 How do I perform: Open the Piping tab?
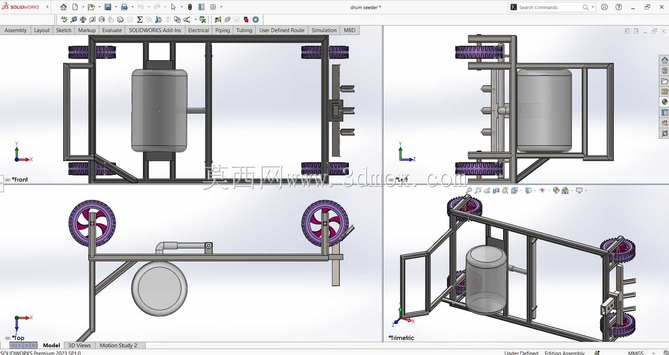tap(223, 30)
